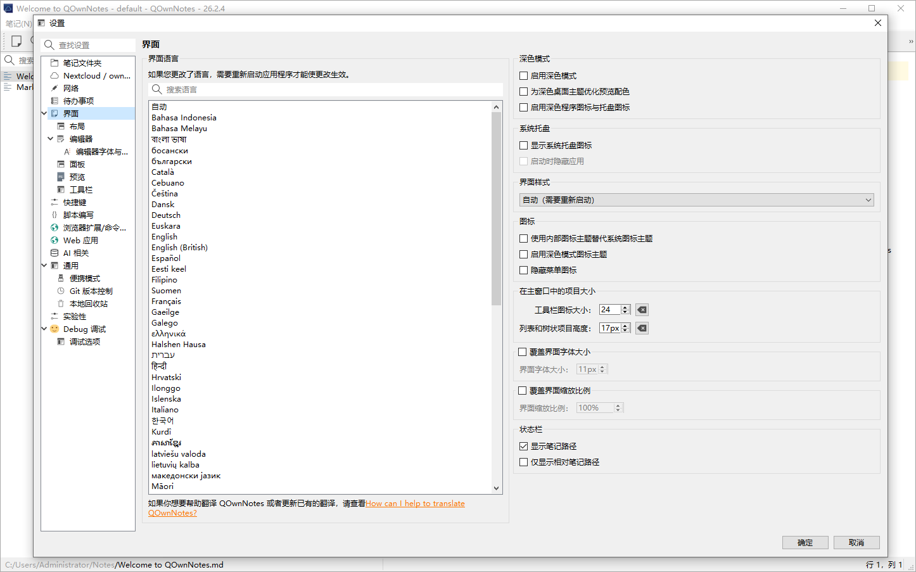Increase 工具栏图标大小 with the up stepper
The height and width of the screenshot is (572, 916).
click(x=625, y=306)
